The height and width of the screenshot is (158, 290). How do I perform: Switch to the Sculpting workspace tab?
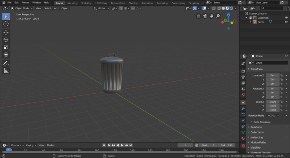click(x=86, y=3)
